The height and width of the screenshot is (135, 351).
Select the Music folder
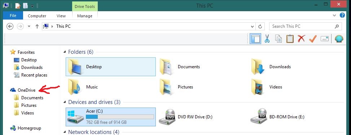click(83, 87)
